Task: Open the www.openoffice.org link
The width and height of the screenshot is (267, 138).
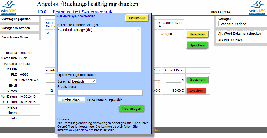Action: [79, 130]
